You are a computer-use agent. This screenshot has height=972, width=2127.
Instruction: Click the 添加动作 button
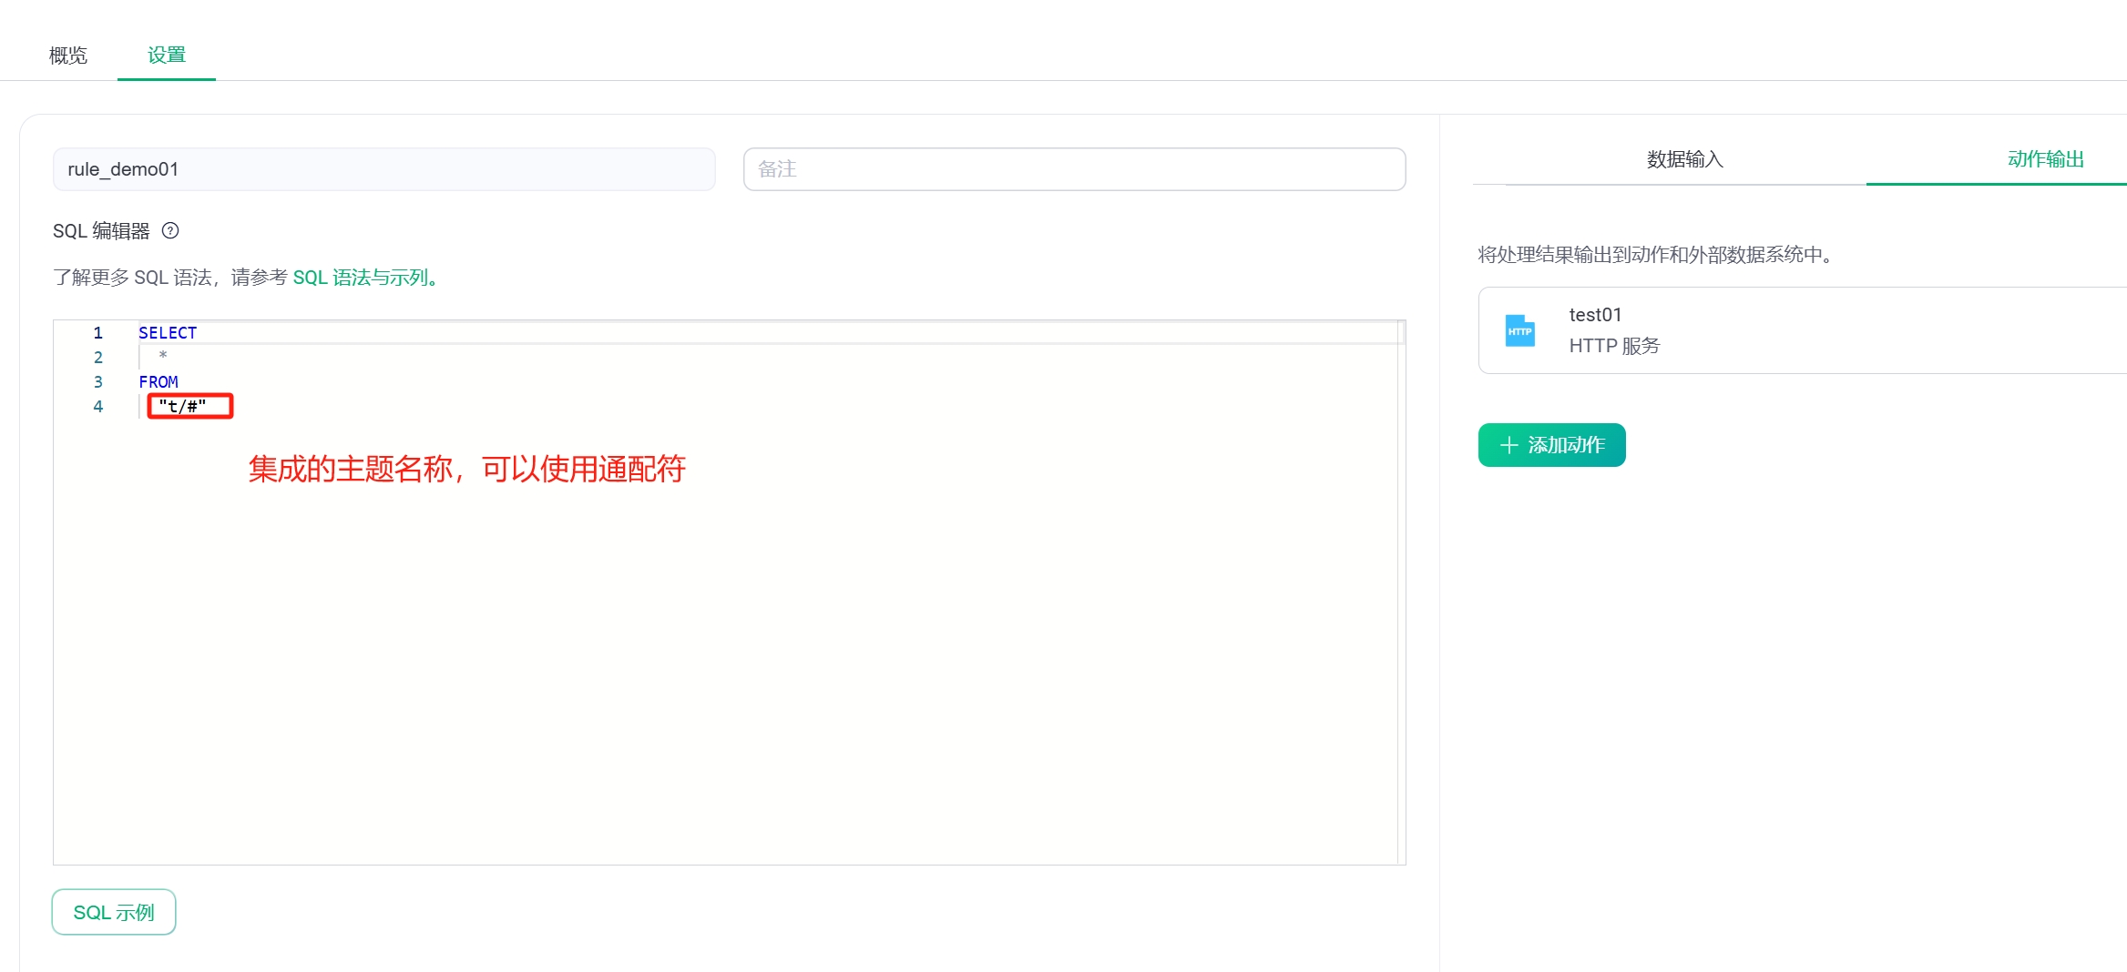[1551, 445]
